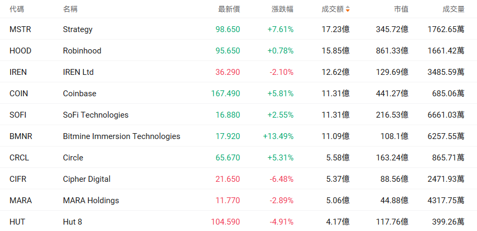Click Strategy's latest price 98.650
Screen dimensions: 477x231
[x=228, y=29]
